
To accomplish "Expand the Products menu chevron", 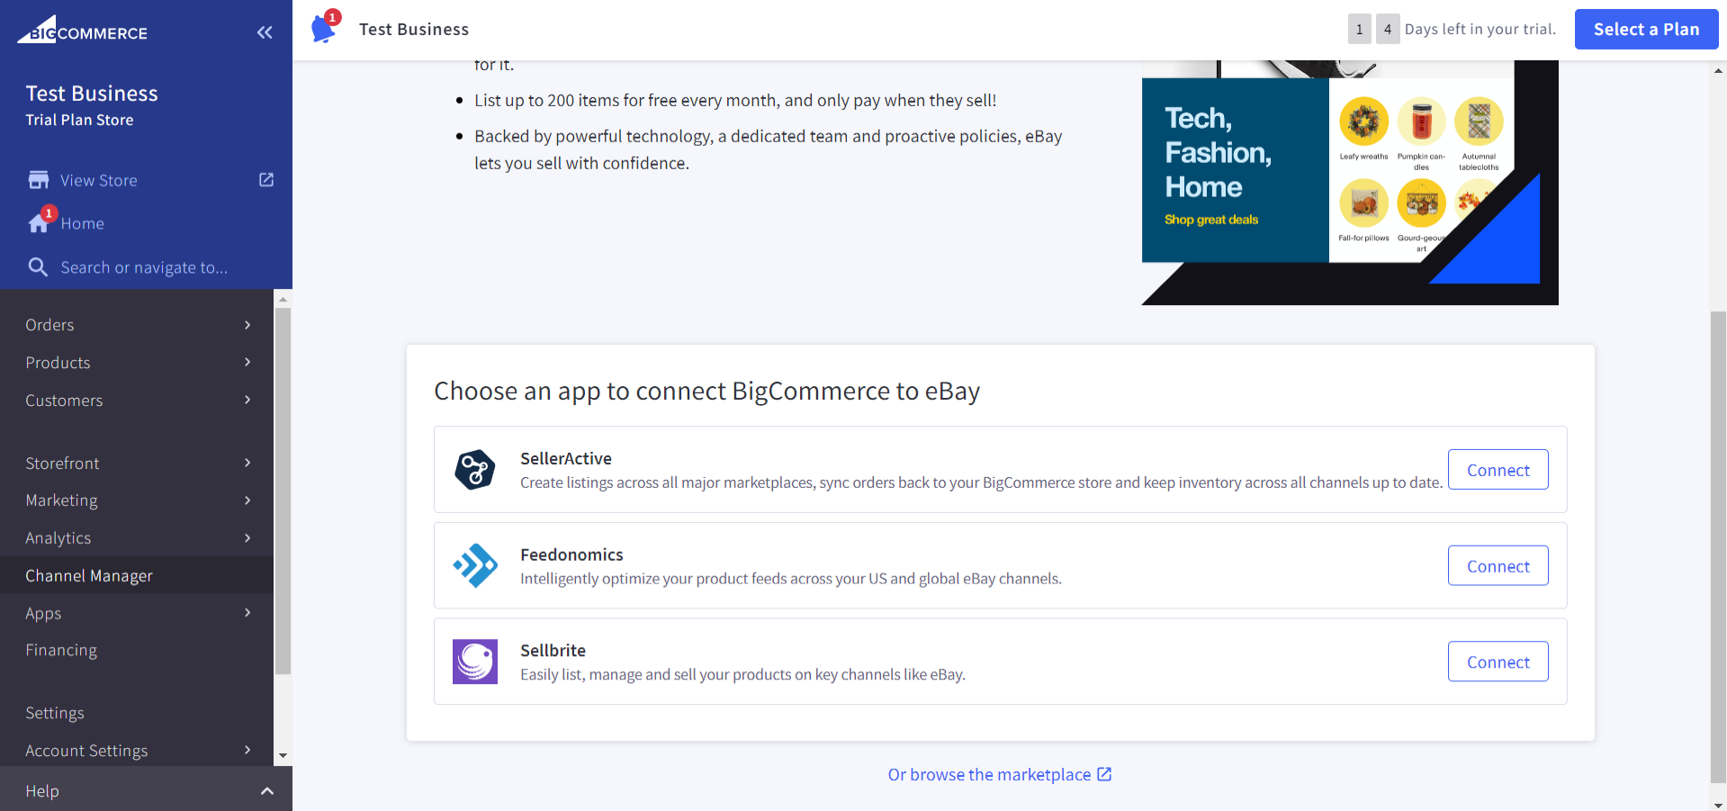I will pyautogui.click(x=247, y=362).
